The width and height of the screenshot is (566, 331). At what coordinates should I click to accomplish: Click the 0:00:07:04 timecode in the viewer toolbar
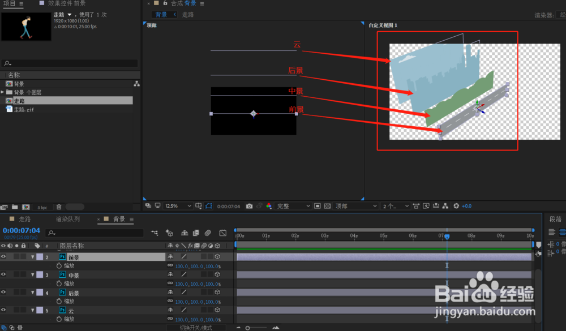(229, 207)
